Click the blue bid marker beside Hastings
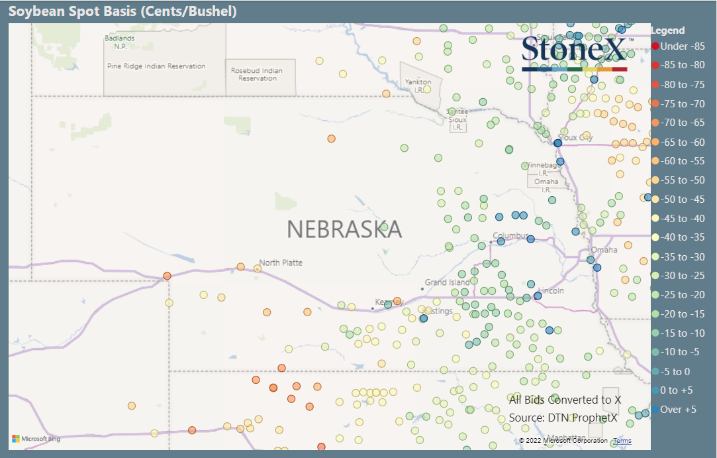The height and width of the screenshot is (458, 717). 424,318
